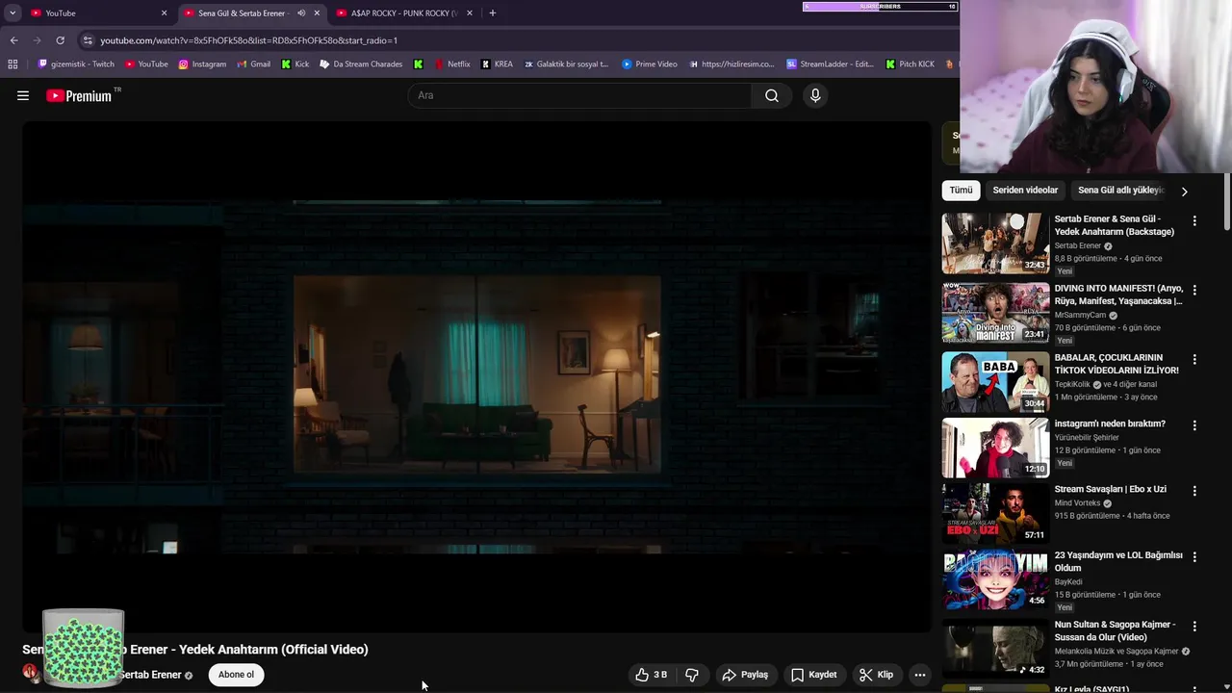Screen dimensions: 1232x693
Task: Open the Instagram bookmark
Action: click(202, 64)
